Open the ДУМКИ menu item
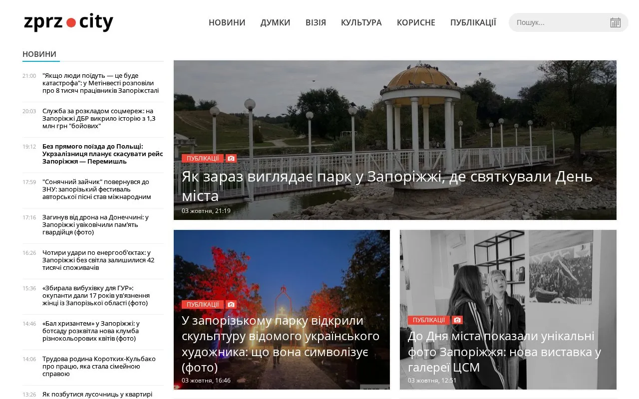The image size is (639, 399). click(x=275, y=22)
